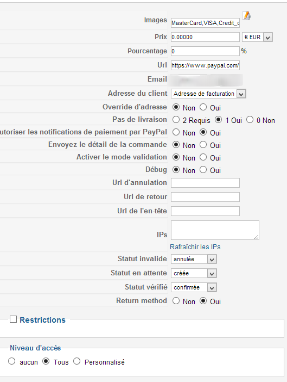Expand the Statut invalide dropdown
The height and width of the screenshot is (382, 287).
point(194,259)
